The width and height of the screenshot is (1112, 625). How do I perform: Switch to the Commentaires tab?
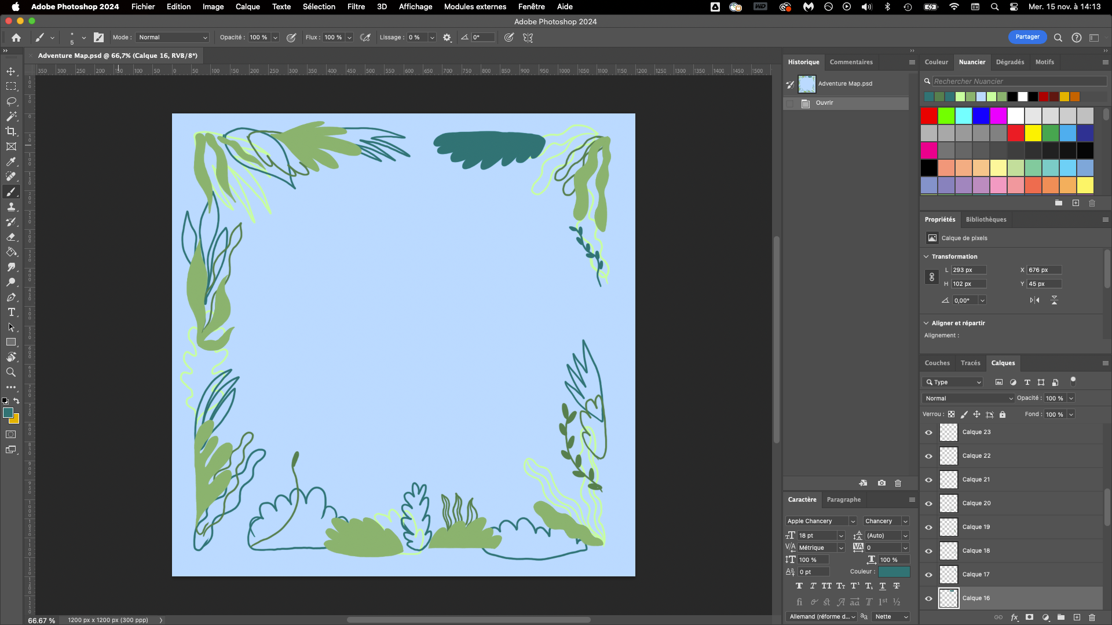[851, 62]
